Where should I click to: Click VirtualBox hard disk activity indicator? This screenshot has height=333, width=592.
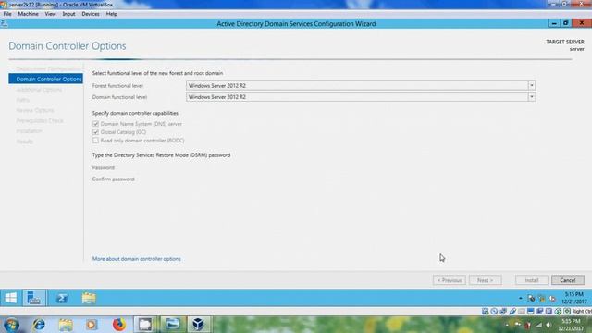[485, 312]
